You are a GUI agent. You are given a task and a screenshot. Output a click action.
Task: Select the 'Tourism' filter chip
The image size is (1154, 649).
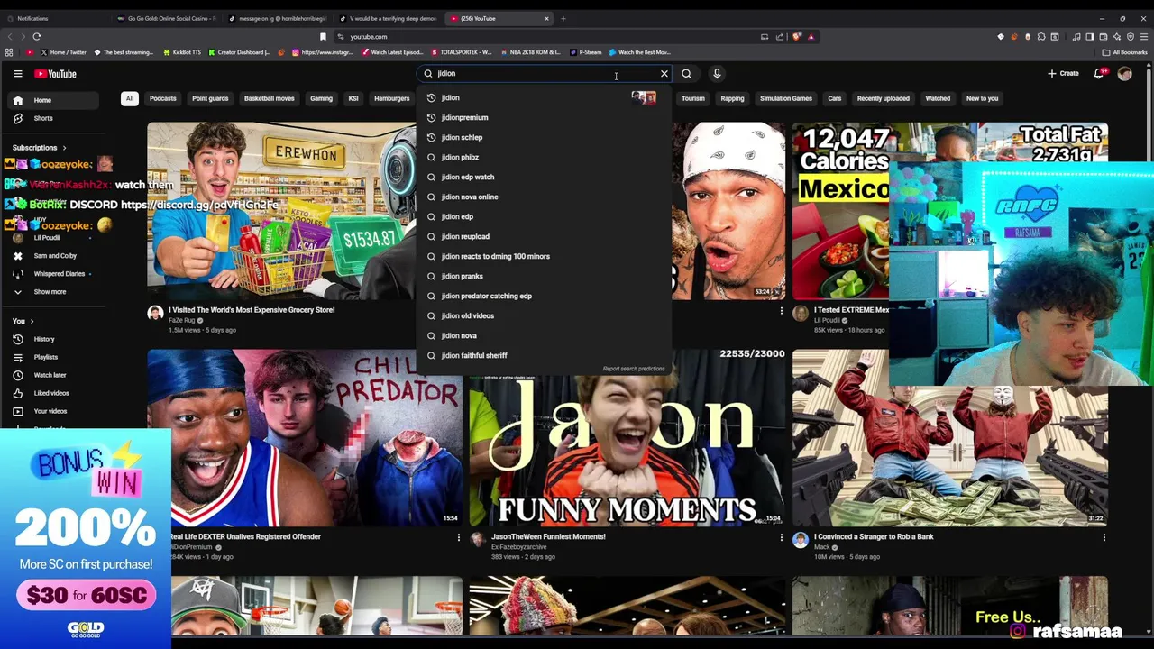point(692,98)
